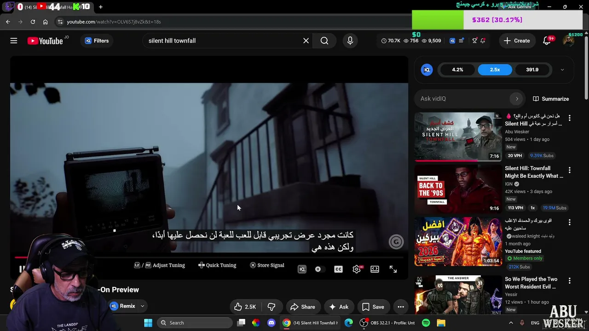Open vidIQ trophy achievements icon
The height and width of the screenshot is (331, 589).
pyautogui.click(x=474, y=41)
